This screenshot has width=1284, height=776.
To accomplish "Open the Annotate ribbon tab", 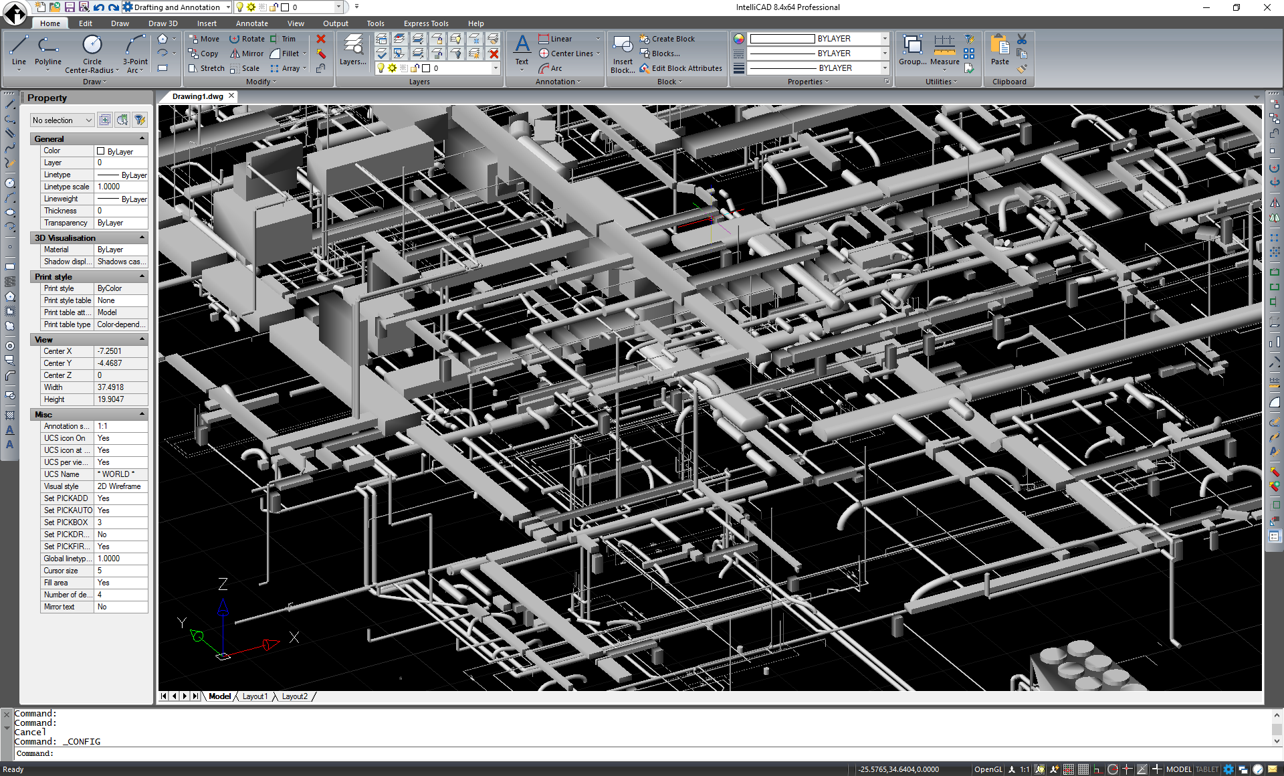I will click(251, 23).
